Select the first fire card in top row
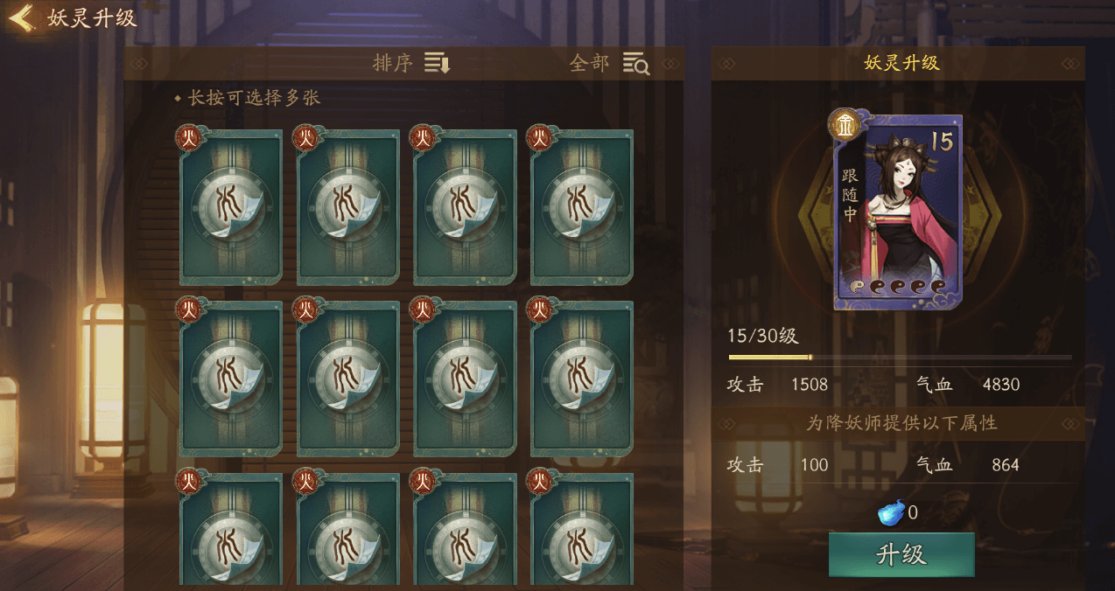Image resolution: width=1115 pixels, height=591 pixels. 231,208
